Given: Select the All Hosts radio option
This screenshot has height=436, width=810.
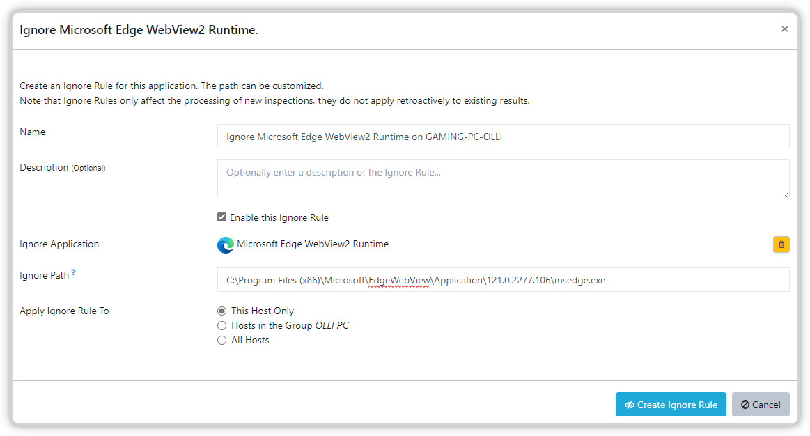Looking at the screenshot, I should tap(221, 340).
